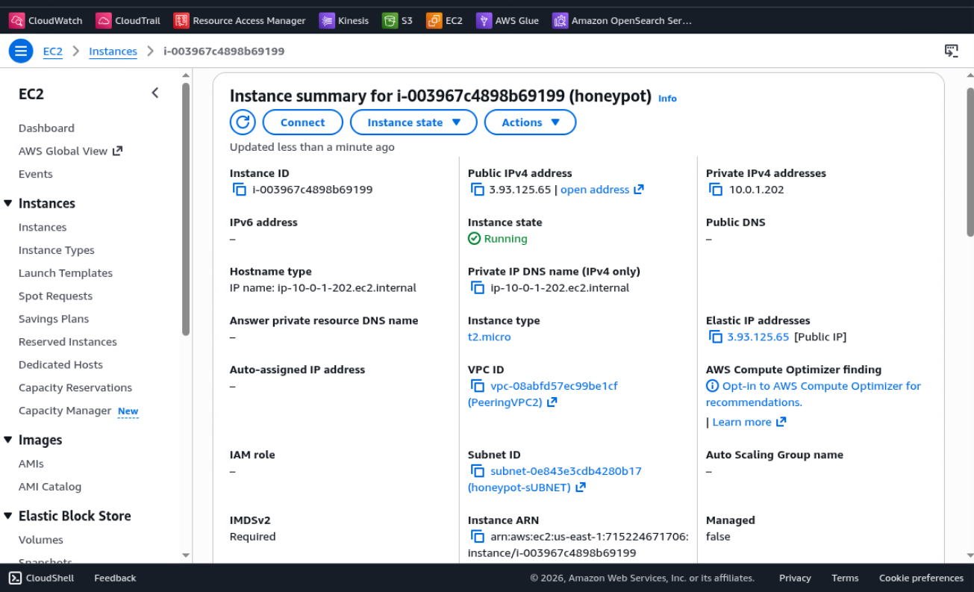Copy the Elastic IP address
Screen dimensions: 974x592
(716, 337)
